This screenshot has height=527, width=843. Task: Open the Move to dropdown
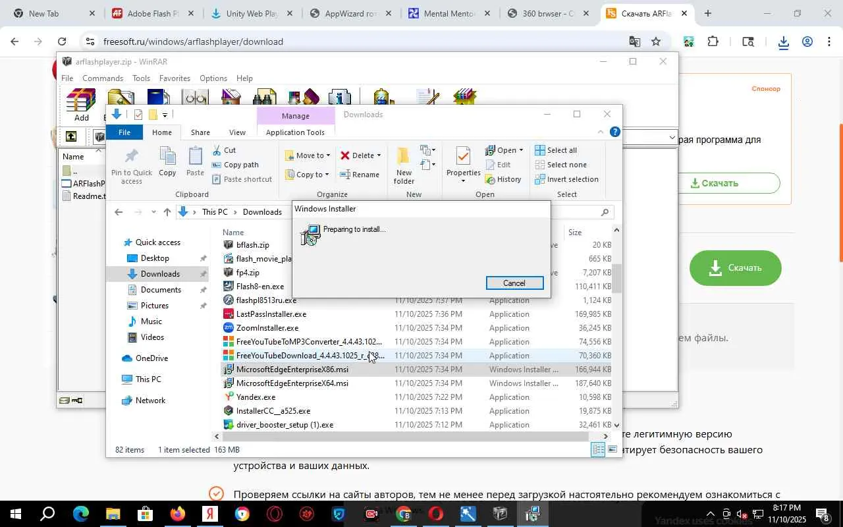tap(308, 155)
